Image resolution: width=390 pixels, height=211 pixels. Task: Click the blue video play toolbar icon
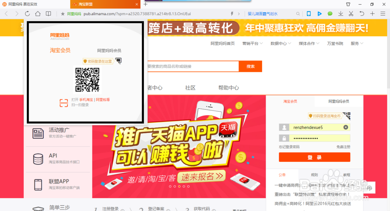320,14
